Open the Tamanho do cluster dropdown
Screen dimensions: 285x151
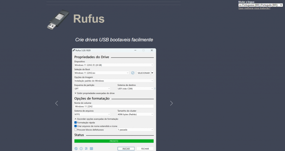point(136,114)
